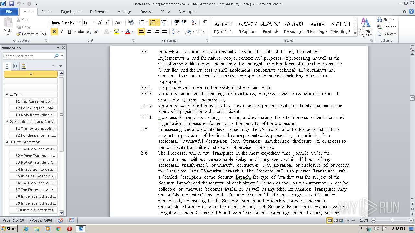This screenshot has height=233, width=415.
Task: Click the Shading paint bucket
Action: coord(188,32)
